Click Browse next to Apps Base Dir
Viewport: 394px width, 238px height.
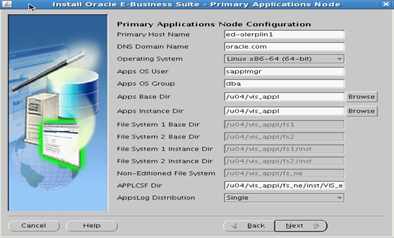[362, 97]
